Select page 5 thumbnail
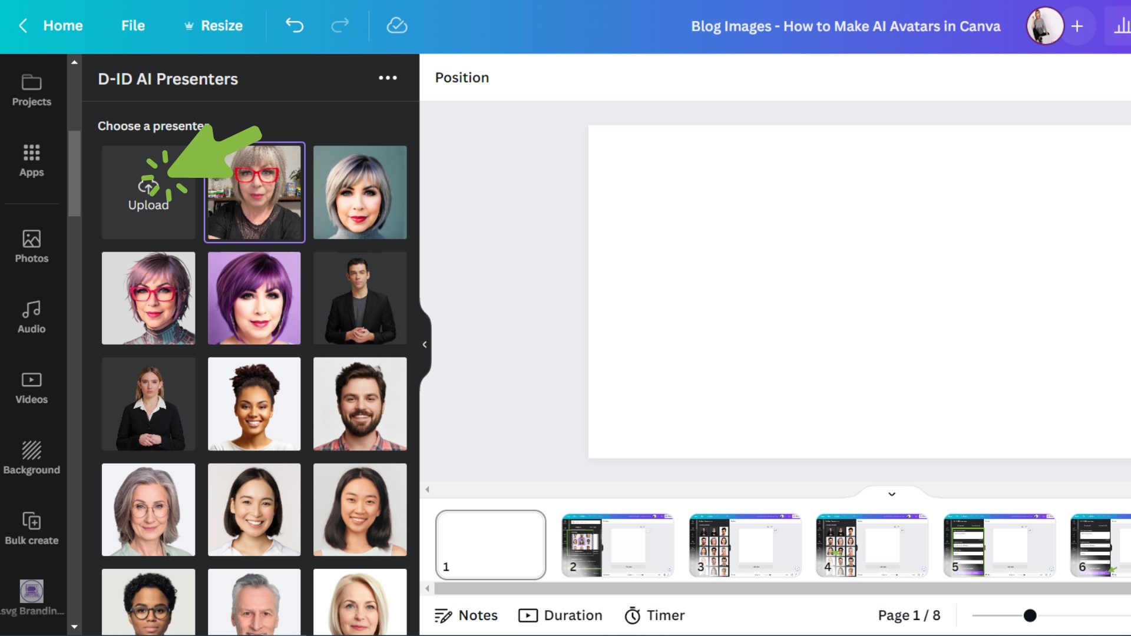This screenshot has width=1131, height=636. [x=1000, y=545]
